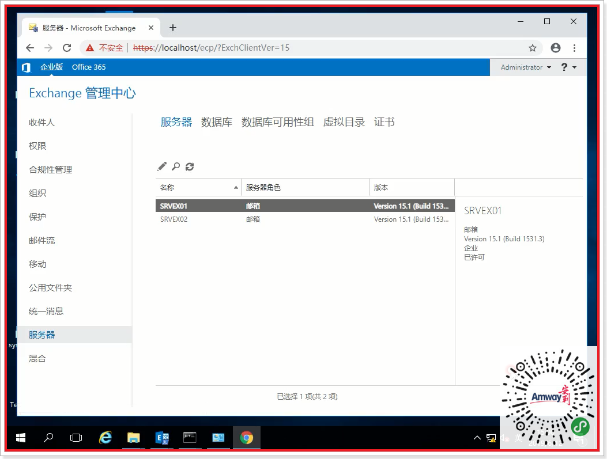Click network icon in system tray
Viewport: 607px width, 459px height.
(491, 438)
